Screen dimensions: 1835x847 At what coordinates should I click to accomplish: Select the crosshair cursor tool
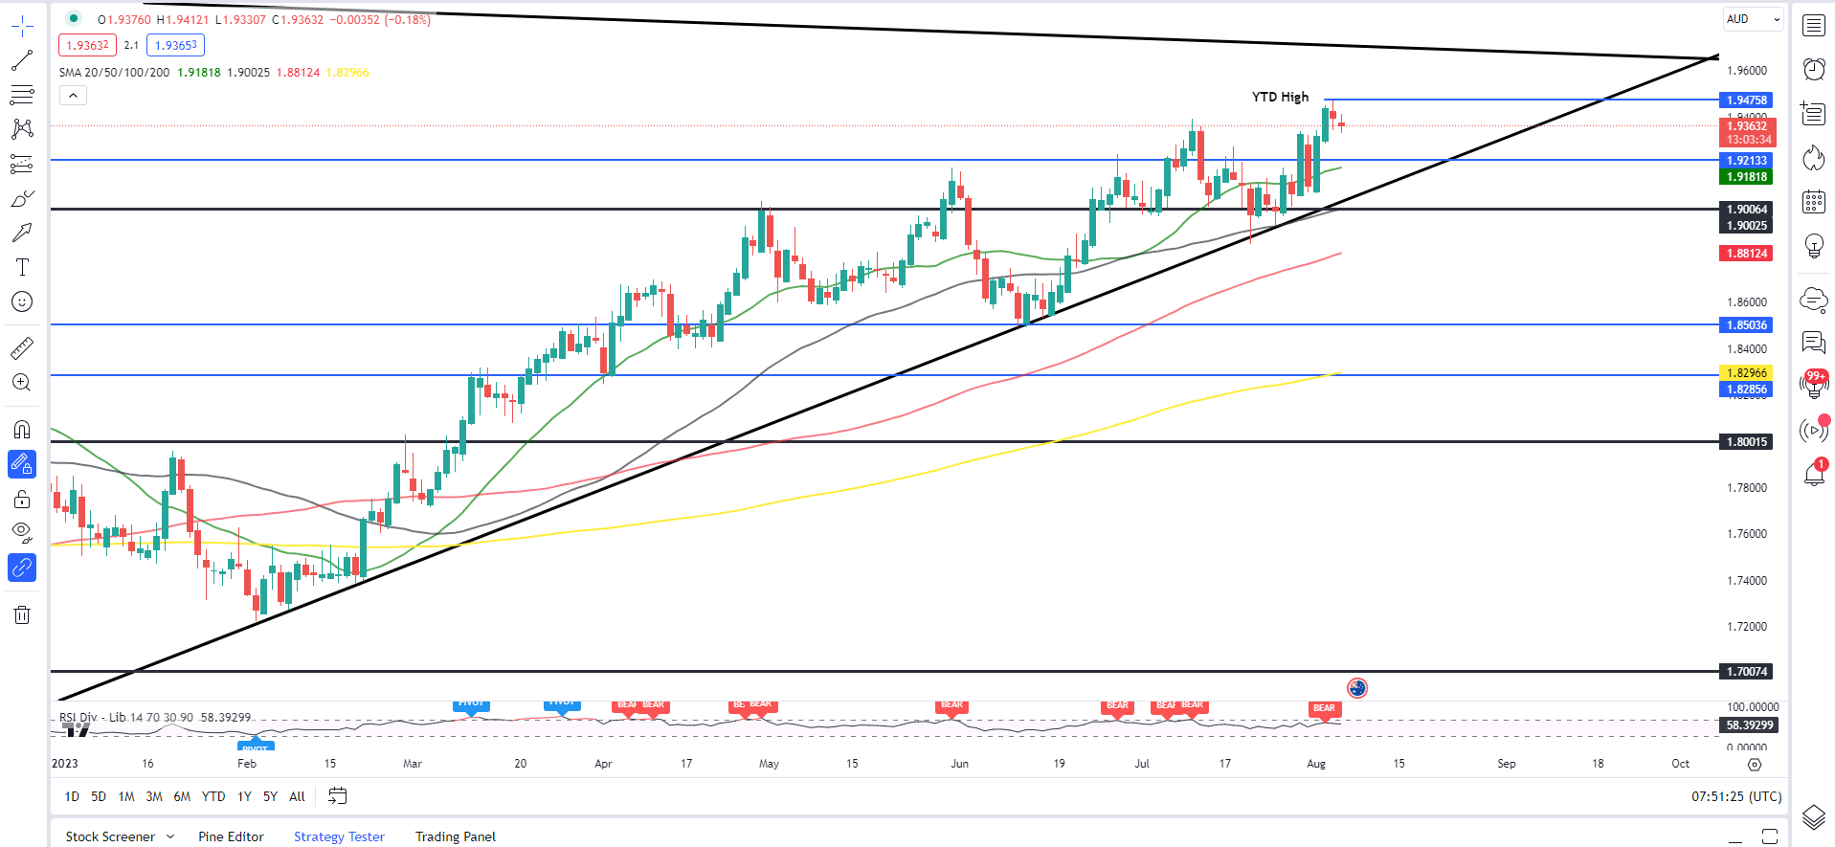tap(22, 26)
